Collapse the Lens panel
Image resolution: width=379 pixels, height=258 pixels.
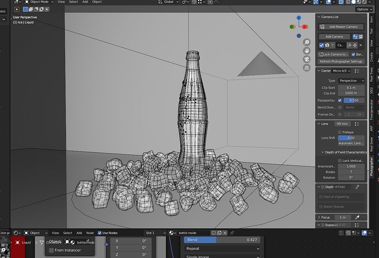click(x=319, y=124)
